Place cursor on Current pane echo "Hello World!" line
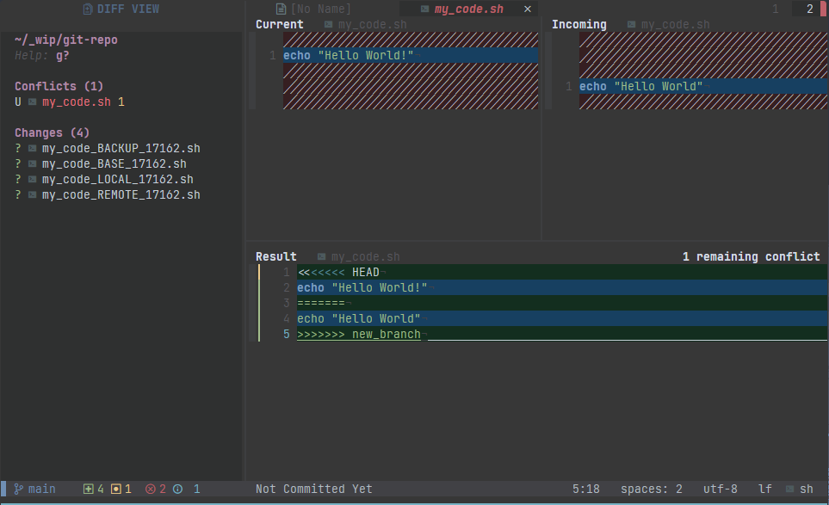This screenshot has width=829, height=505. [x=411, y=55]
